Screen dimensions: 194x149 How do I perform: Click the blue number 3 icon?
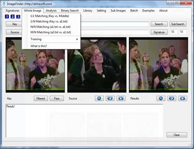[x=18, y=16]
